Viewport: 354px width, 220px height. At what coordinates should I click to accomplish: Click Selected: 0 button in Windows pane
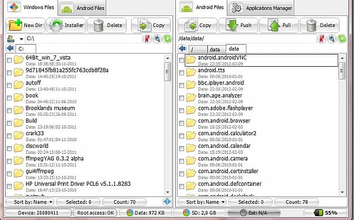tap(78, 202)
